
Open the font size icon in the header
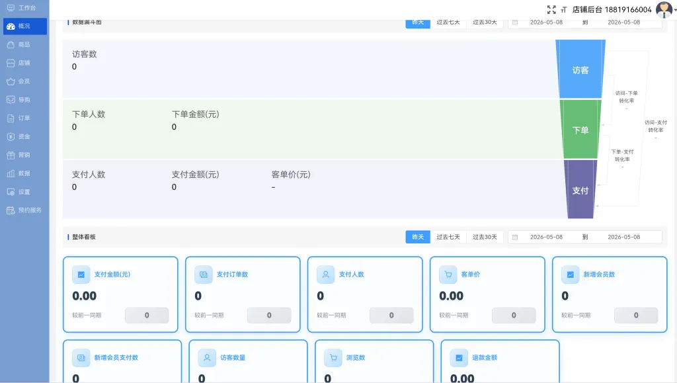[x=564, y=9]
